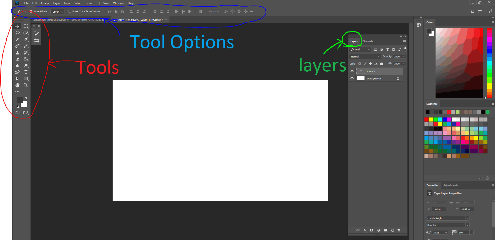The height and width of the screenshot is (240, 495).
Task: Select the Rectangle shape tool
Action: tap(26, 79)
